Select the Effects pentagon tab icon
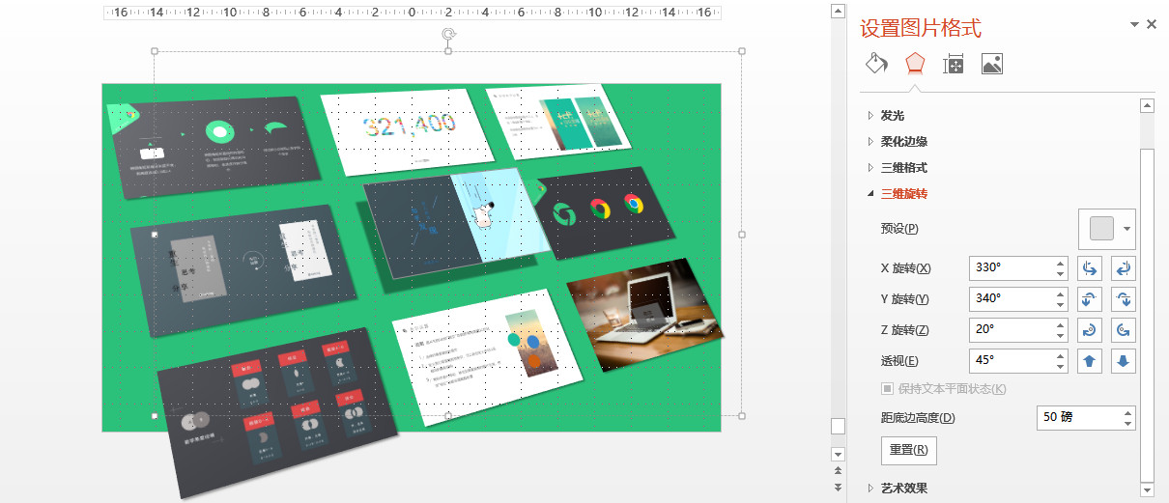 914,65
